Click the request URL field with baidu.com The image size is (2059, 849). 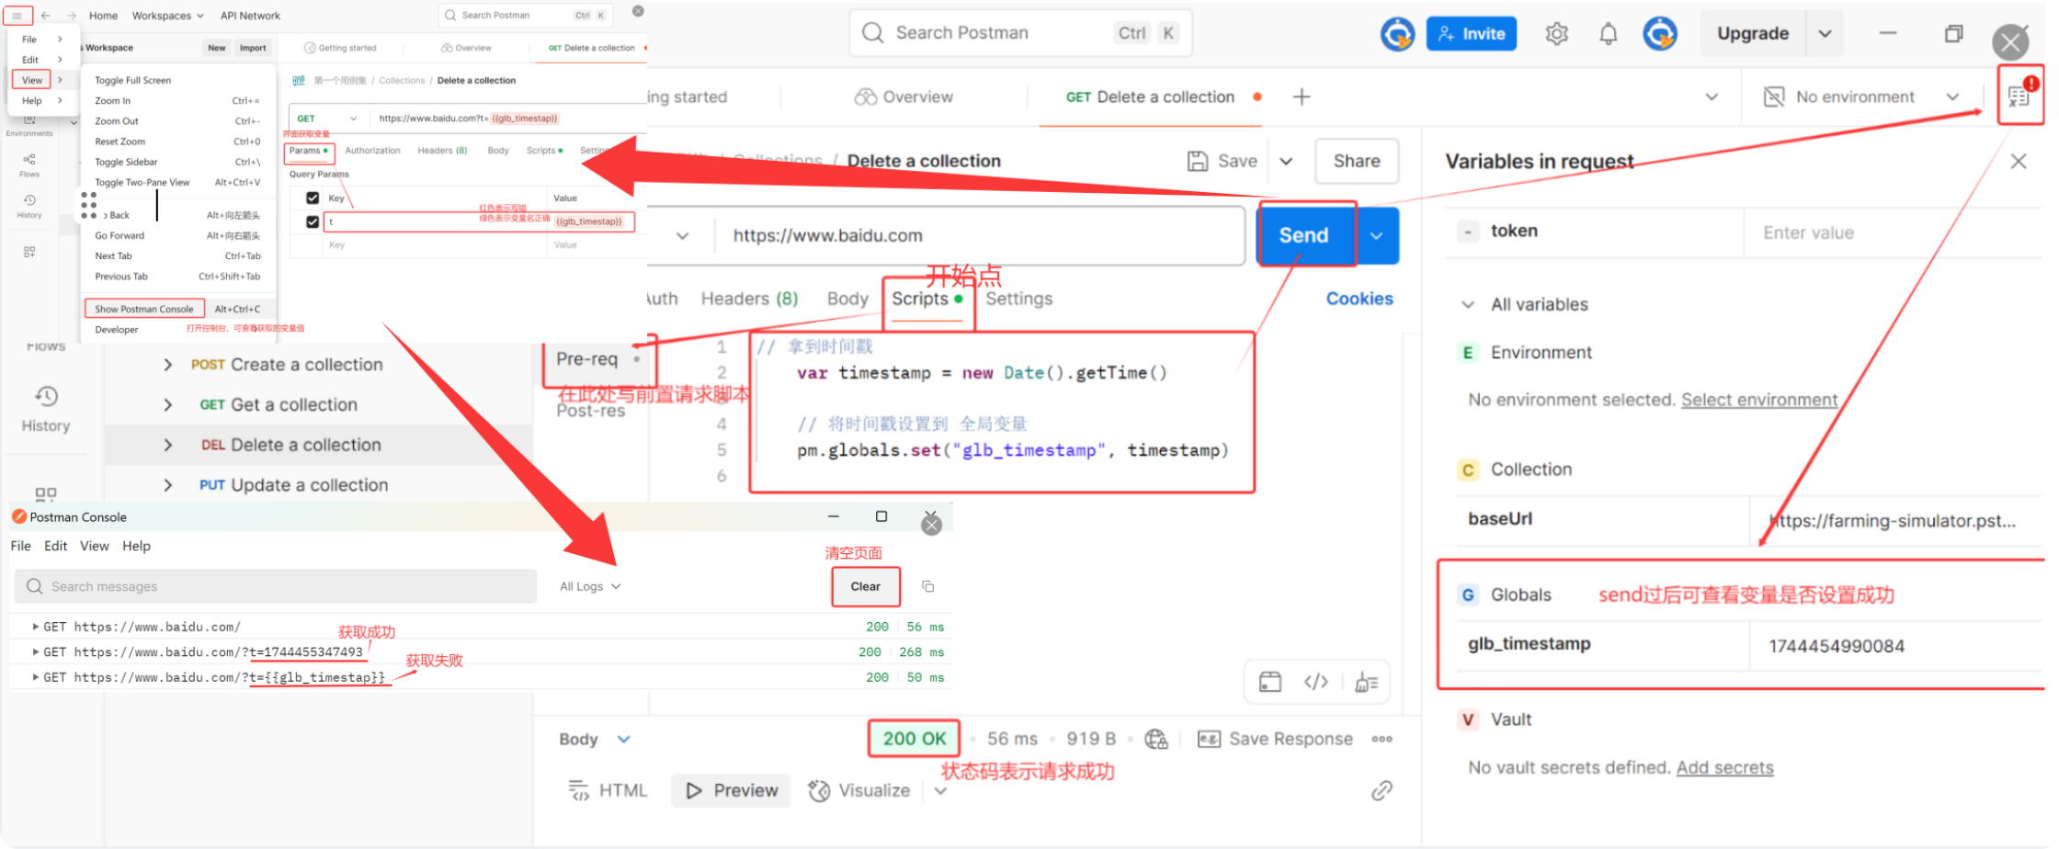(979, 235)
